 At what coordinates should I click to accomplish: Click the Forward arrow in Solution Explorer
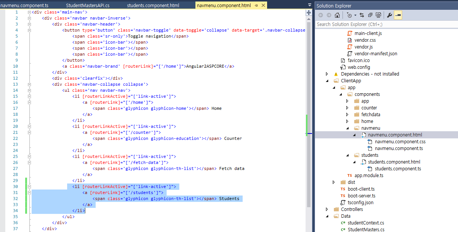click(329, 15)
